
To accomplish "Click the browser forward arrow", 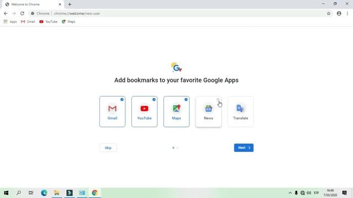I will pos(14,13).
